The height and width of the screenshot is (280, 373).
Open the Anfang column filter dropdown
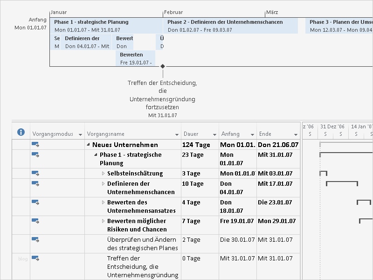[252, 134]
